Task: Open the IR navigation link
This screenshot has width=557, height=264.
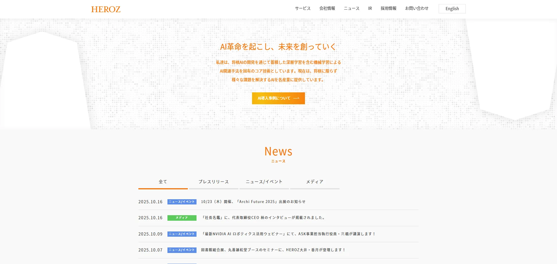Action: point(370,8)
